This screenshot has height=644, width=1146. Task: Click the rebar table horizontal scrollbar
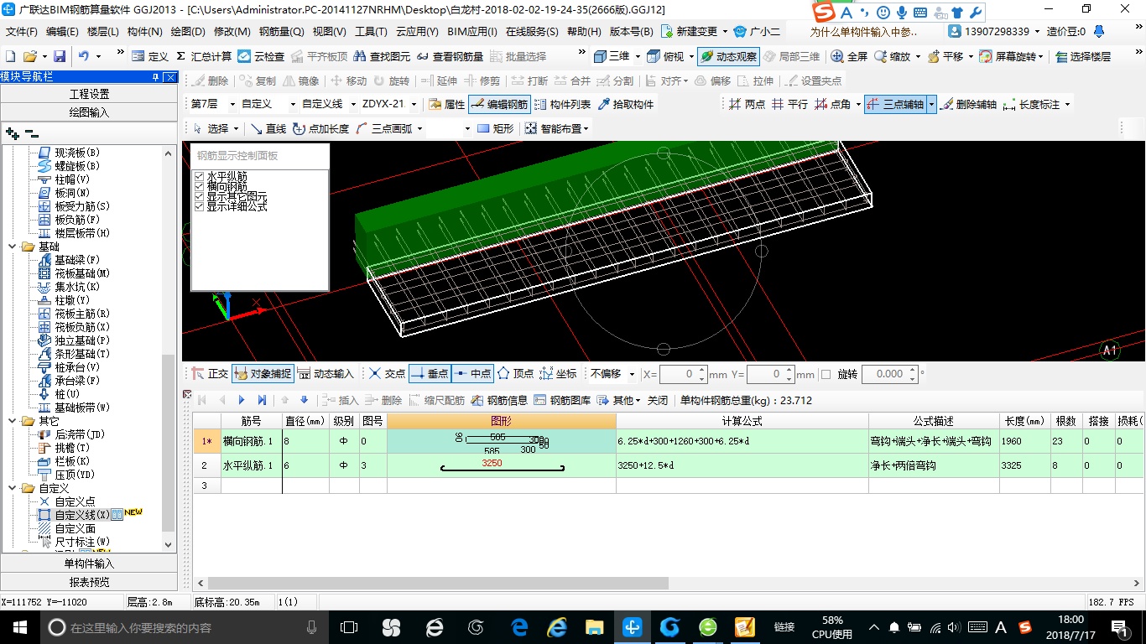pyautogui.click(x=438, y=583)
